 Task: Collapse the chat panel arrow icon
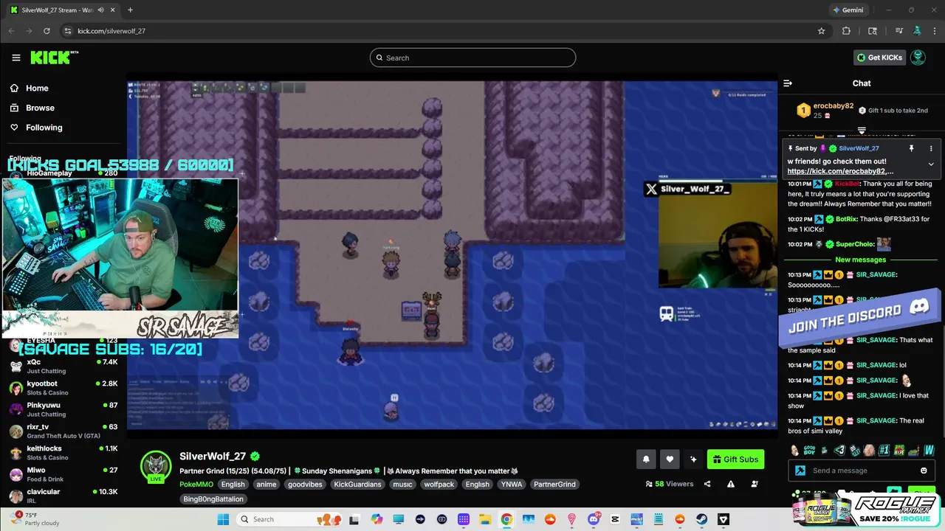[x=788, y=83]
